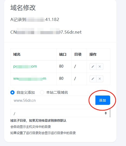Focus the www.56dr.cn domain input field
126x146 pixels.
point(53,100)
